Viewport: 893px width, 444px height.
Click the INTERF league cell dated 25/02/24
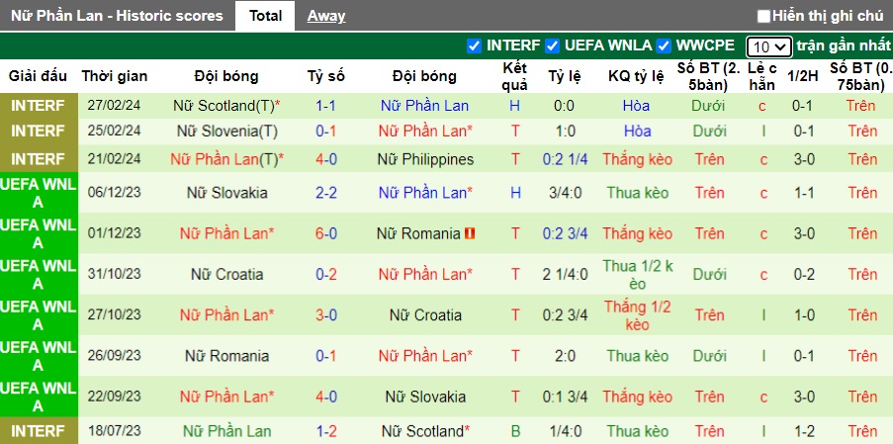click(39, 131)
